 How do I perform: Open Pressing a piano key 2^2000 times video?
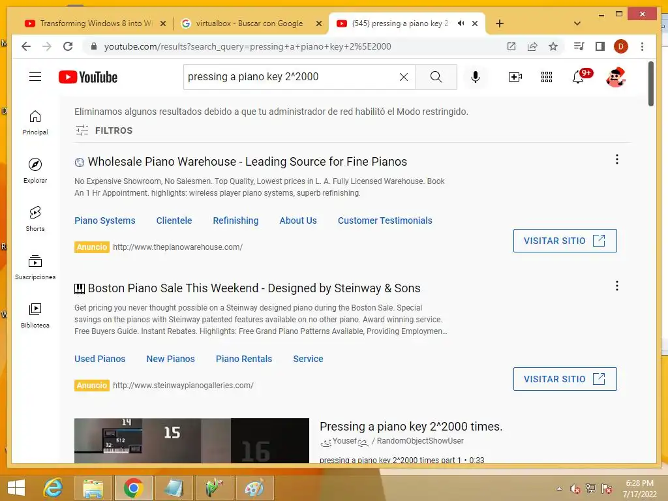pyautogui.click(x=411, y=427)
